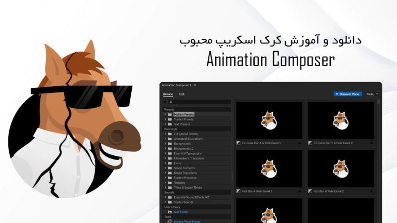The width and height of the screenshot is (397, 223).
Task: Click the Motion Presets folder icon
Action: [x=170, y=114]
